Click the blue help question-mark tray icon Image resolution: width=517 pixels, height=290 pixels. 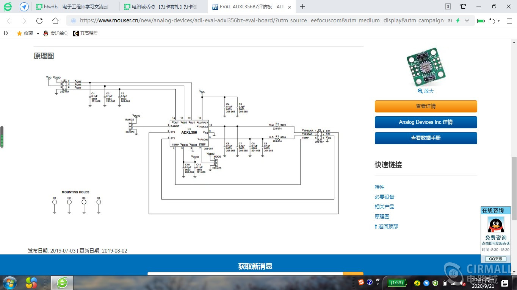tap(370, 282)
